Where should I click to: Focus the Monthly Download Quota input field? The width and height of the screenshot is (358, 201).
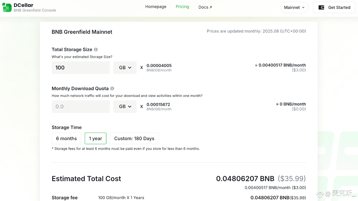[x=81, y=107]
